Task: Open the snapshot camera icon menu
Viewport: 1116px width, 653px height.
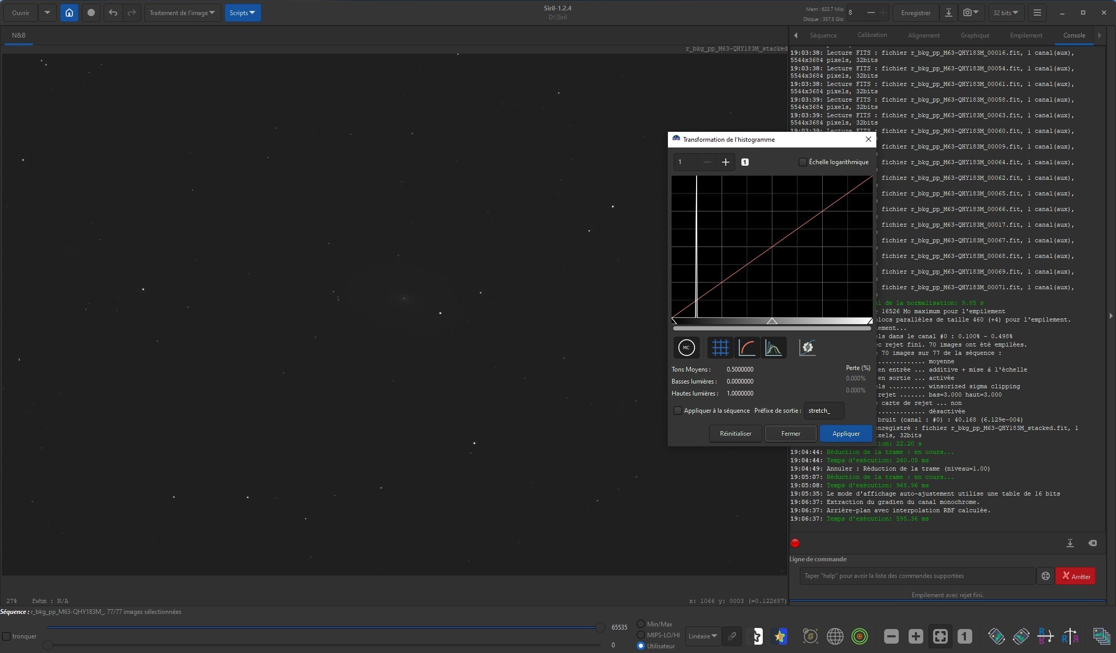Action: pos(971,13)
